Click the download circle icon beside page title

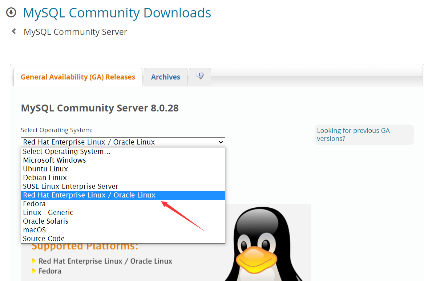point(11,12)
